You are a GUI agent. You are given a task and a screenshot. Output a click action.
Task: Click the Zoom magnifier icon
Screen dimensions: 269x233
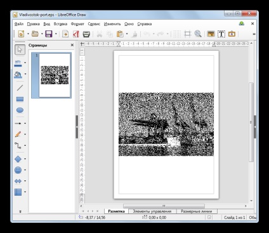198,34
